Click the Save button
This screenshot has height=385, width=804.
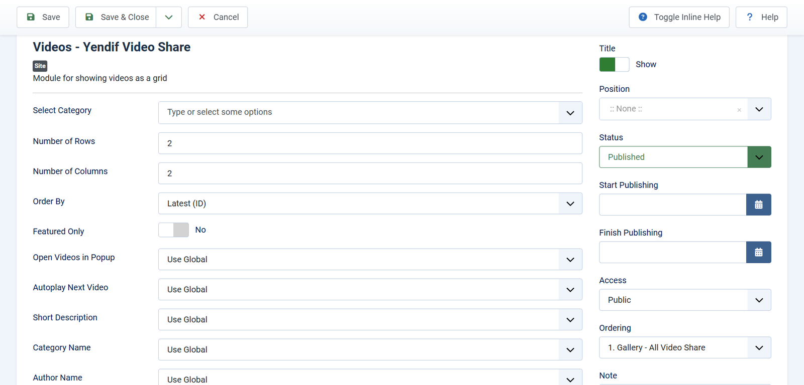coord(43,17)
